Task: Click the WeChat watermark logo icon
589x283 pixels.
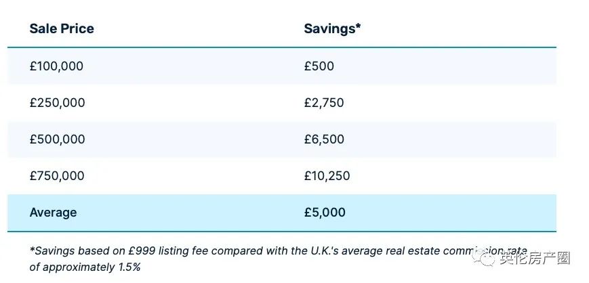Action: tap(483, 258)
